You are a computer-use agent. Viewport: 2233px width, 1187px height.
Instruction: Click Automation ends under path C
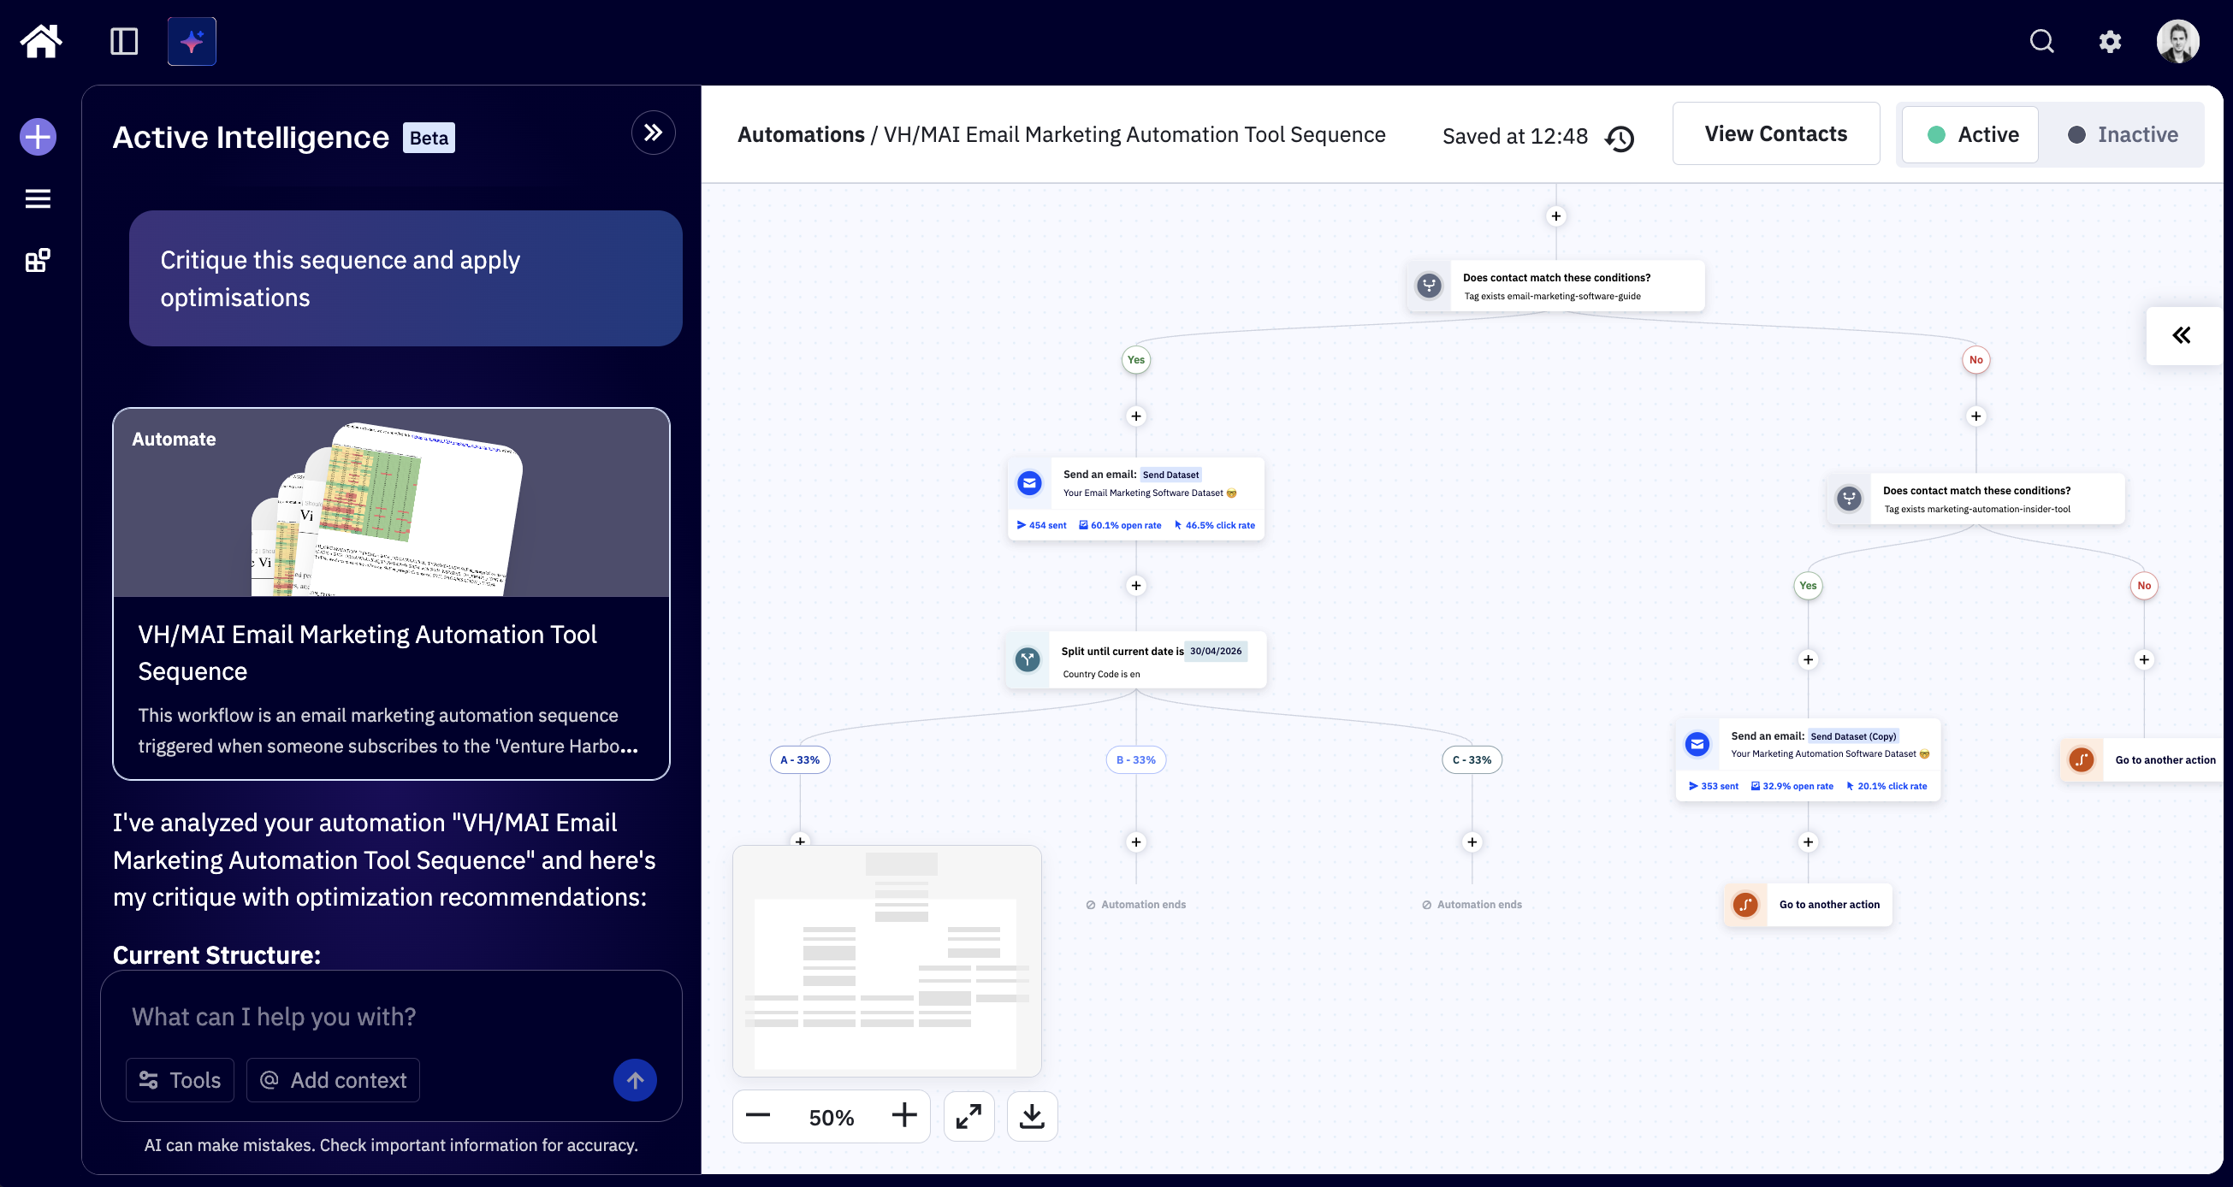pos(1472,905)
